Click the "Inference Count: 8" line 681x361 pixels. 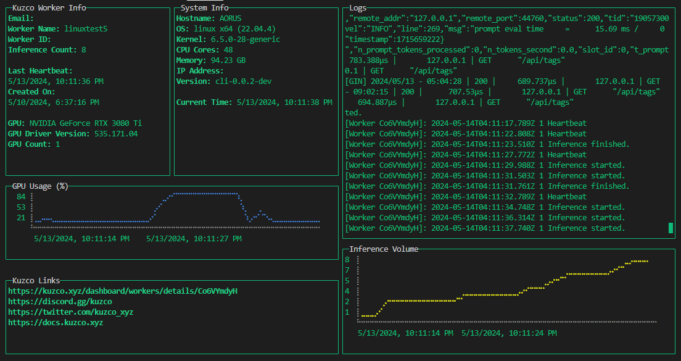(x=47, y=49)
